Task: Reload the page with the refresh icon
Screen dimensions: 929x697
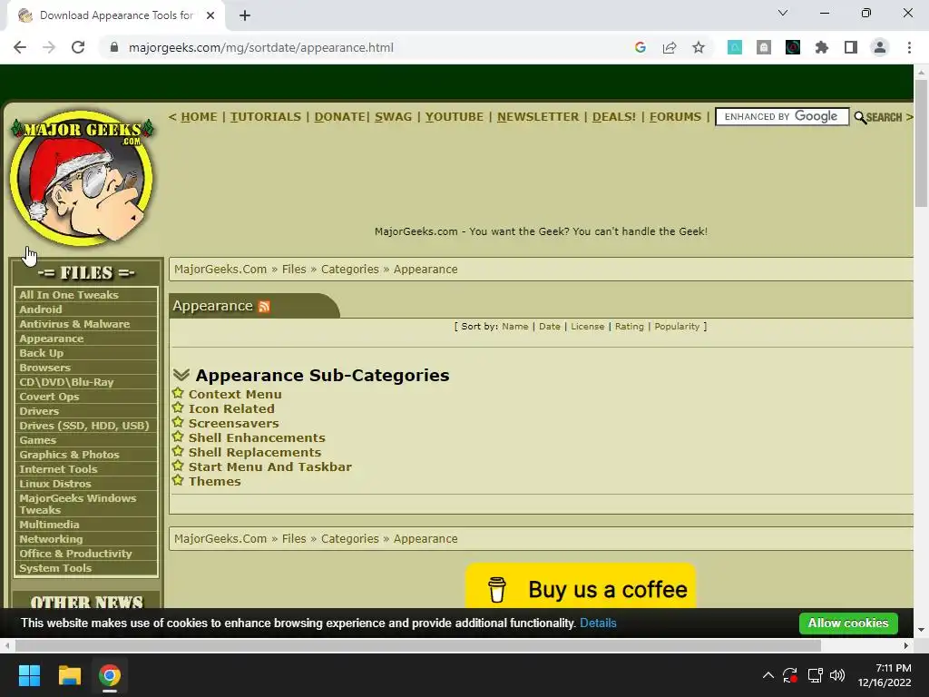Action: 78,47
